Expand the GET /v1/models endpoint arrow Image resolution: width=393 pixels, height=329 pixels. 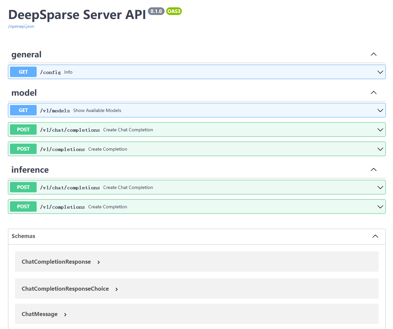click(x=380, y=111)
